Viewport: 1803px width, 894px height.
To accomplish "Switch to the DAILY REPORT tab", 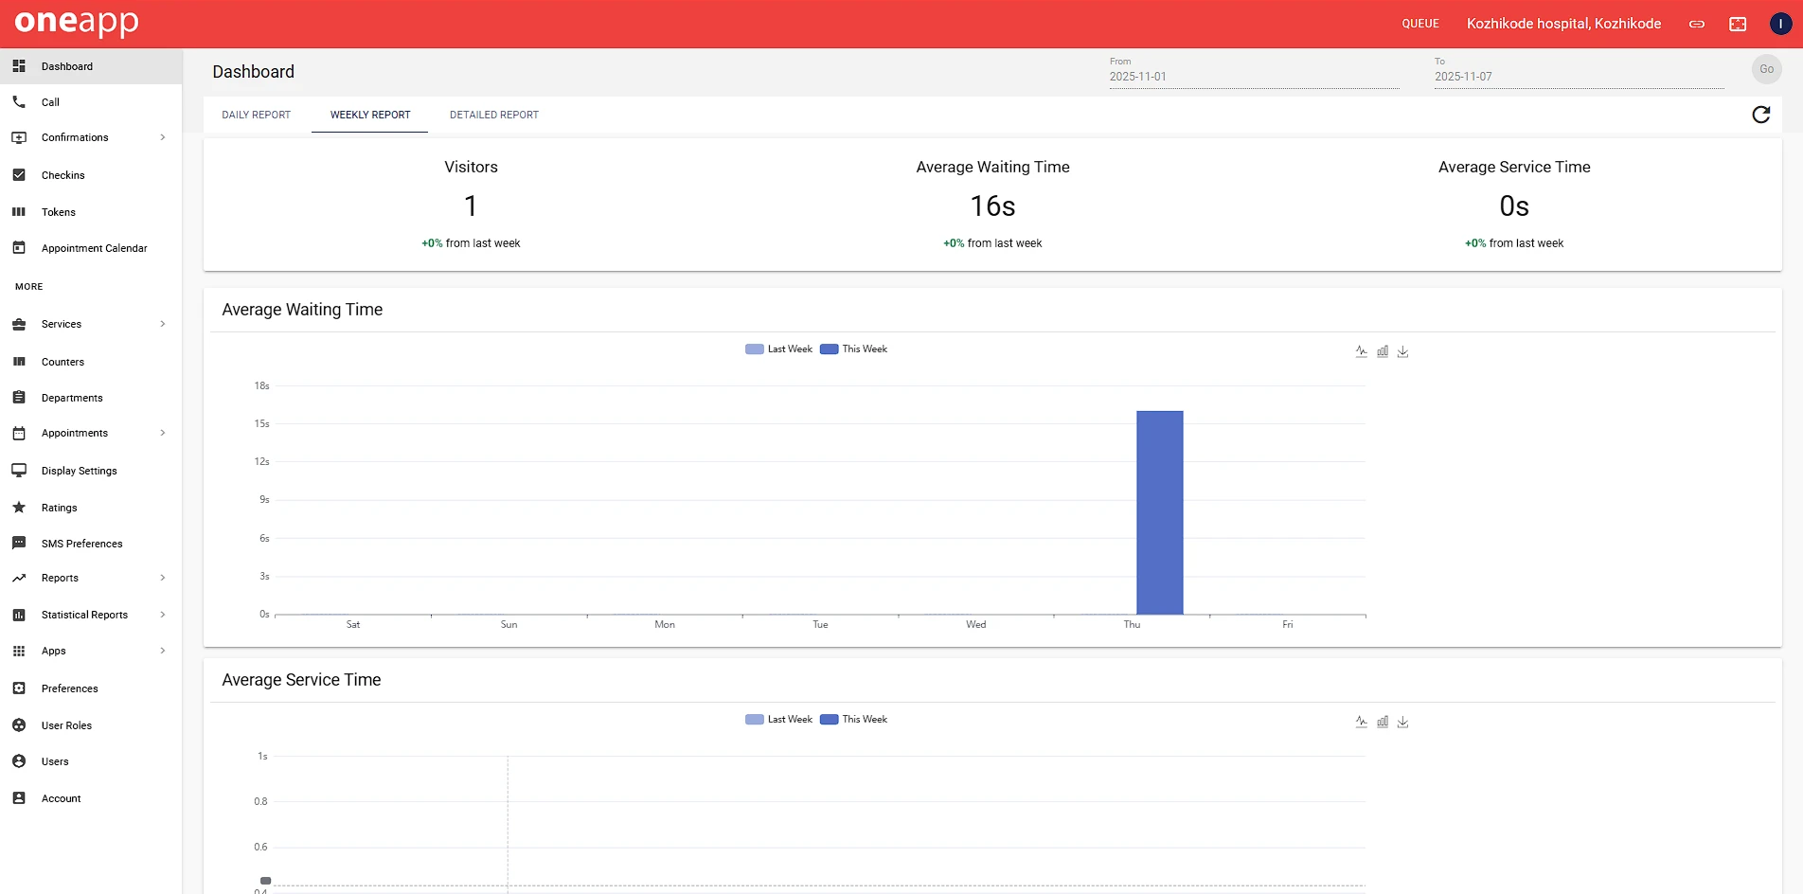I will point(256,115).
